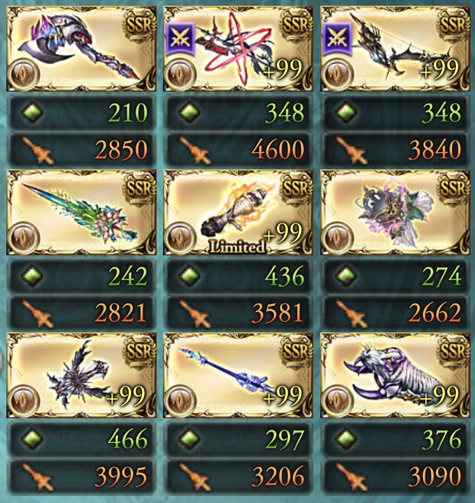The height and width of the screenshot is (503, 475).
Task: Select the white tiger claw weapon
Action: (395, 375)
